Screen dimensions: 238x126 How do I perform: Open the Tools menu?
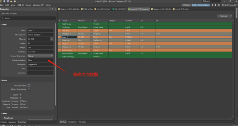pos(29,5)
